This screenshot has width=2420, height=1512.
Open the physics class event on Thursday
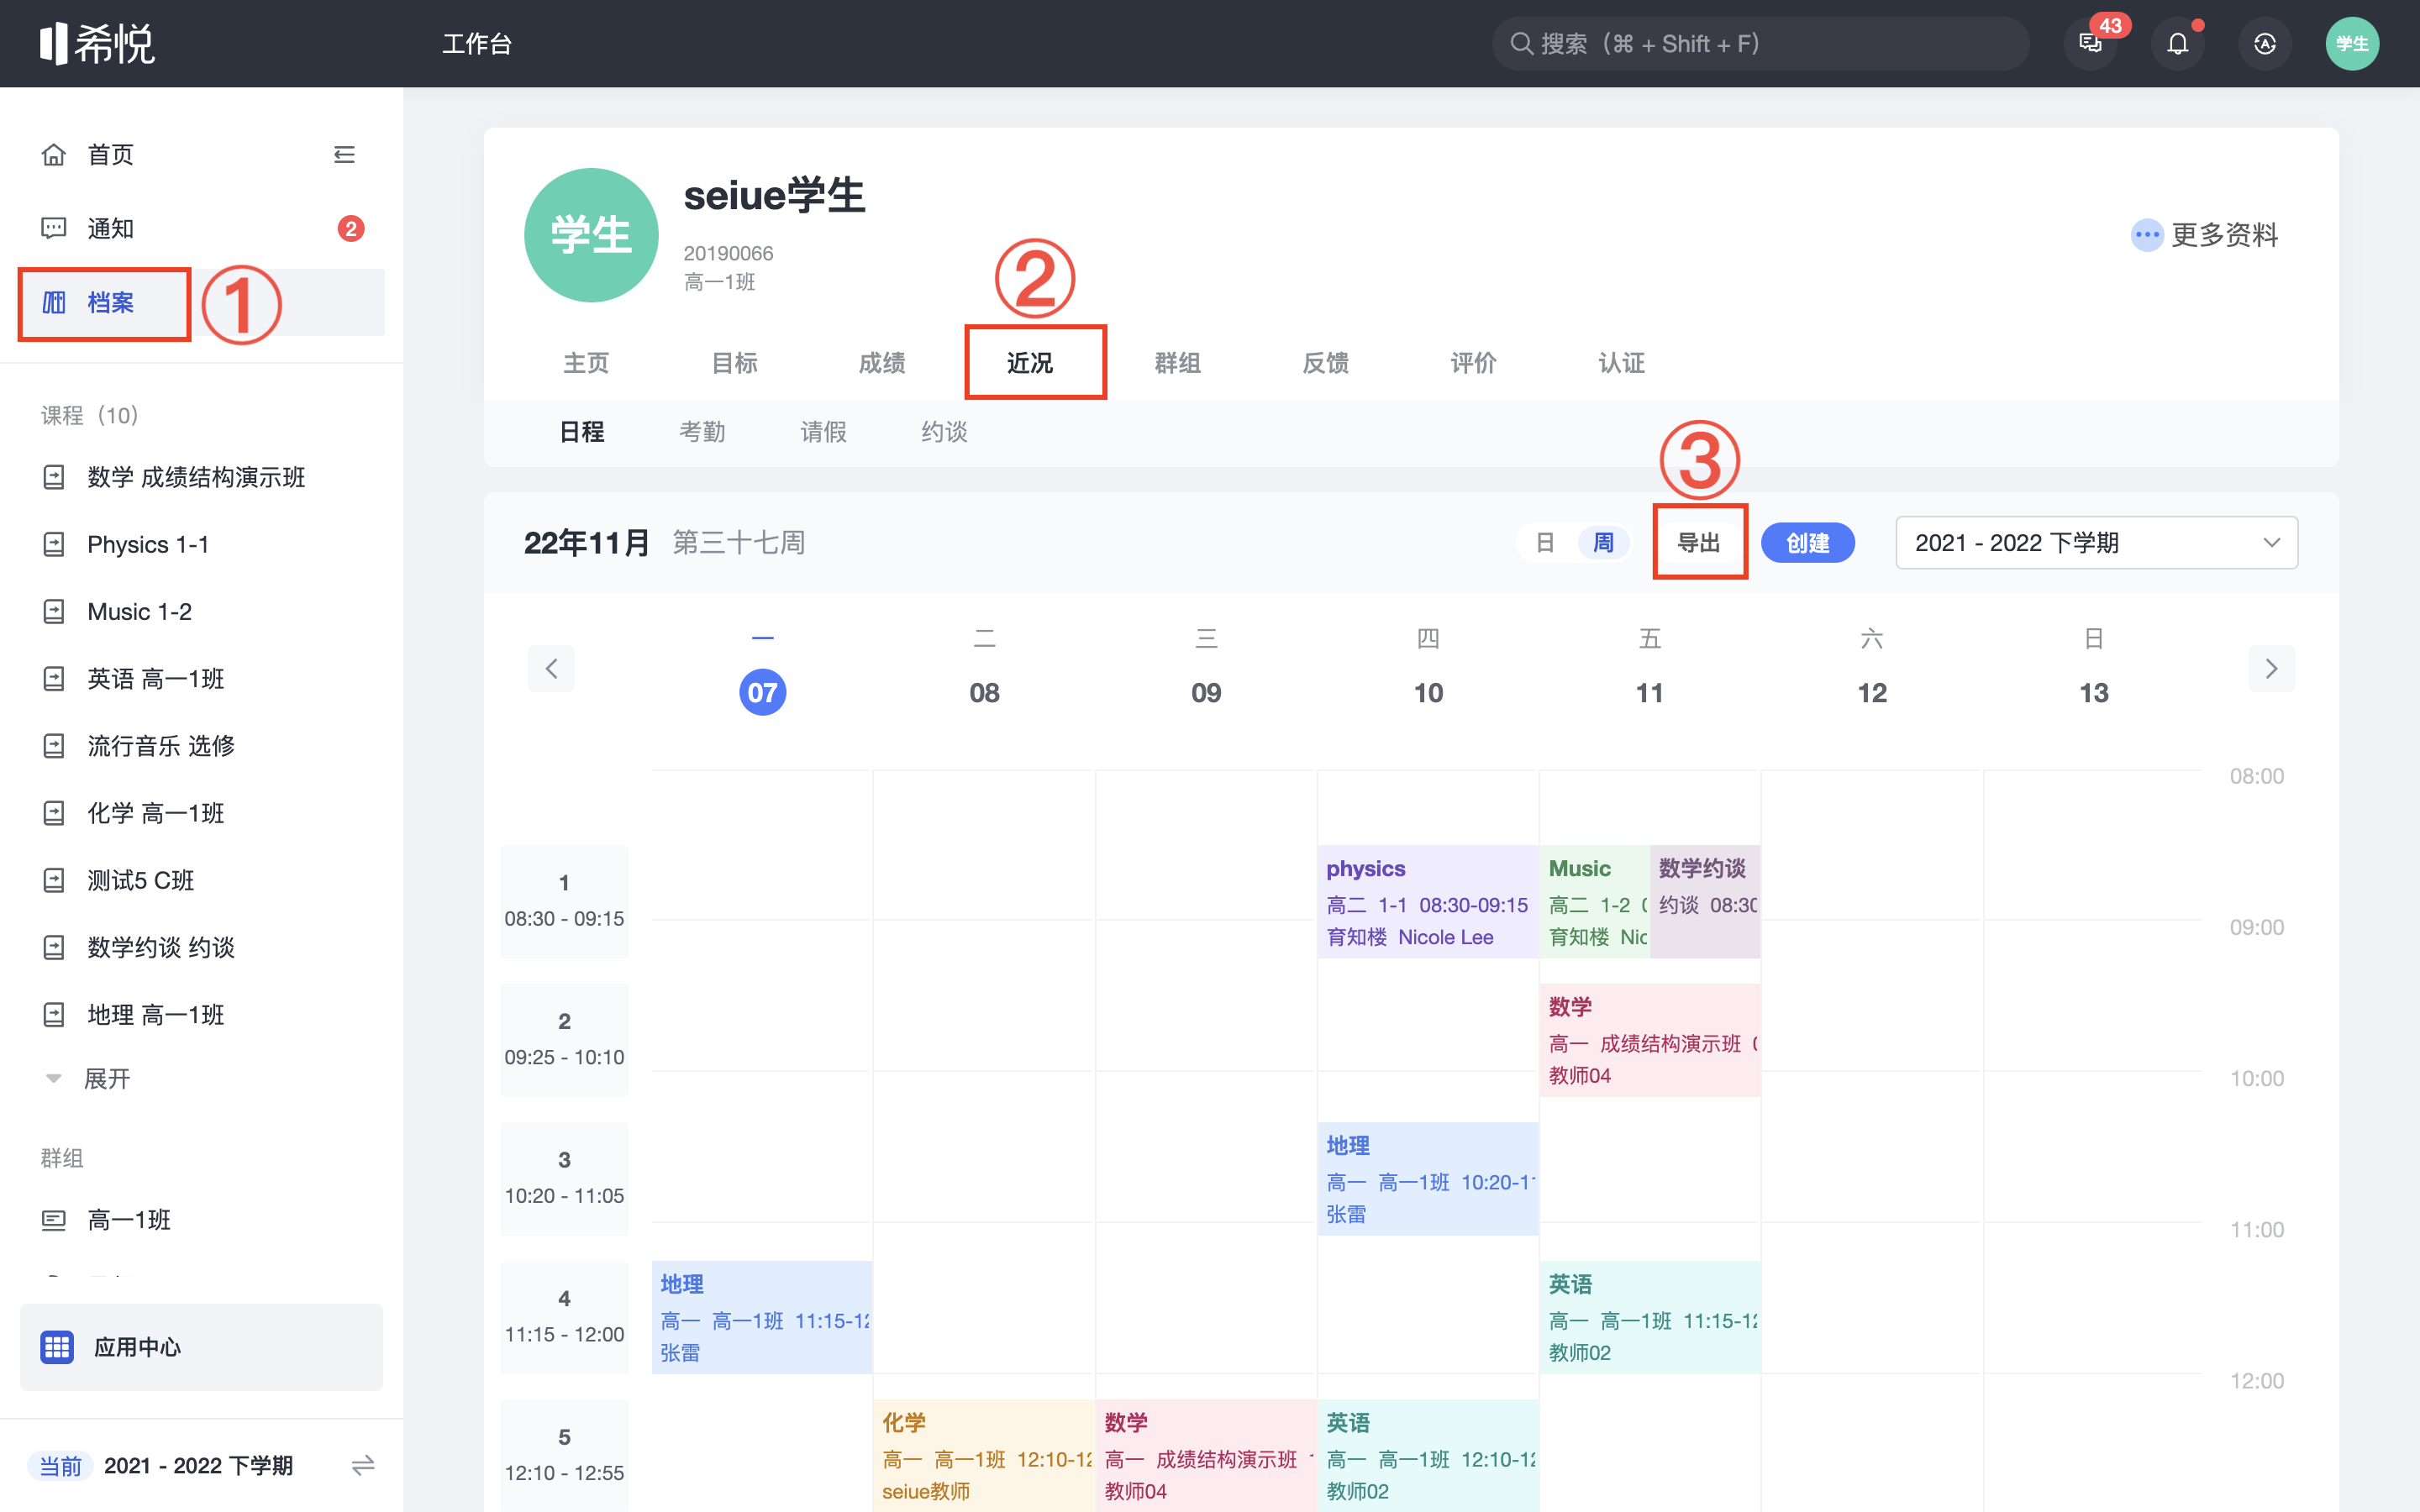coord(1427,902)
